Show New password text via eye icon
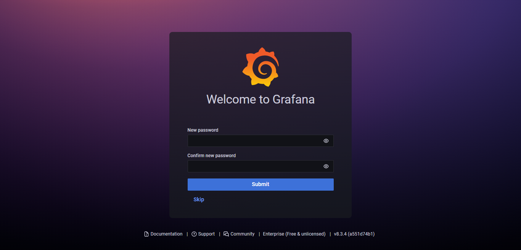Image resolution: width=521 pixels, height=250 pixels. 326,141
